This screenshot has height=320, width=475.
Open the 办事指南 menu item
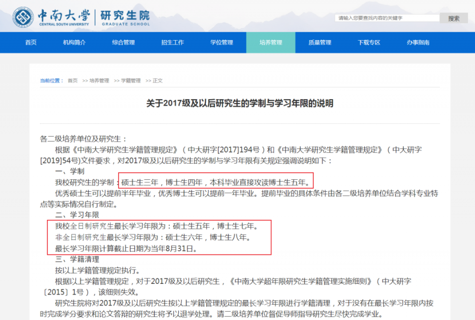click(418, 43)
